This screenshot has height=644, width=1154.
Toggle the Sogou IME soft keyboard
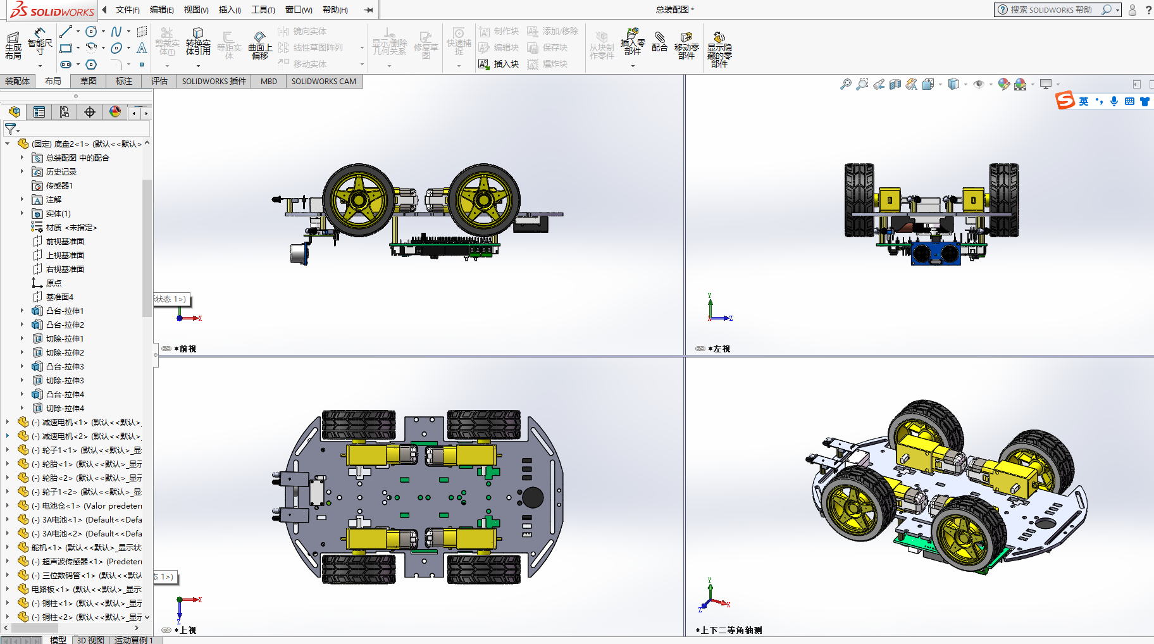point(1129,101)
